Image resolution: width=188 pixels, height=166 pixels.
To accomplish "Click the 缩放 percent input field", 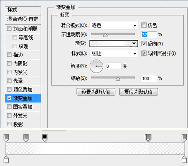I will [149, 78].
